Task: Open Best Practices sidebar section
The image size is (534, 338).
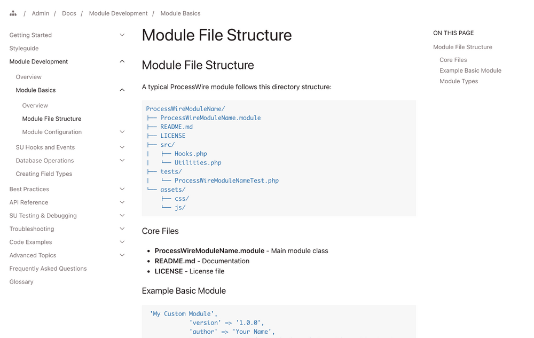Action: [x=29, y=189]
